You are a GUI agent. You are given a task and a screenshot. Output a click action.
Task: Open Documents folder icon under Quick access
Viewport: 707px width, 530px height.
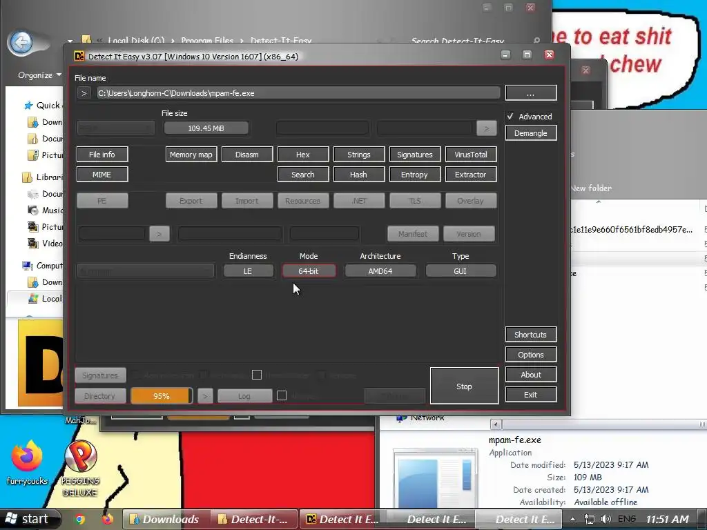pos(33,138)
